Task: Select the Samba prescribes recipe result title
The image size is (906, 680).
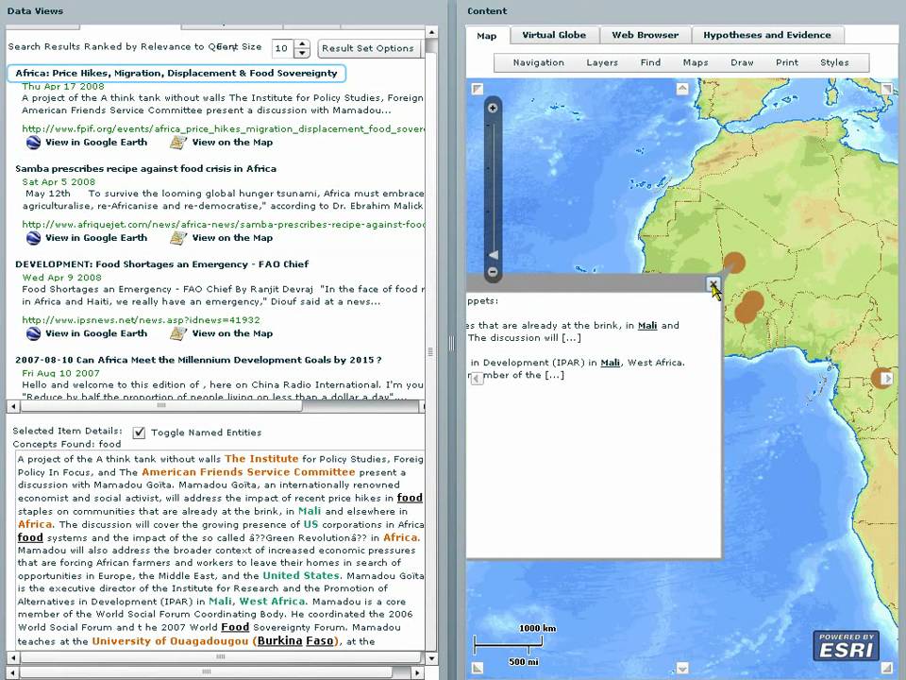Action: [145, 169]
